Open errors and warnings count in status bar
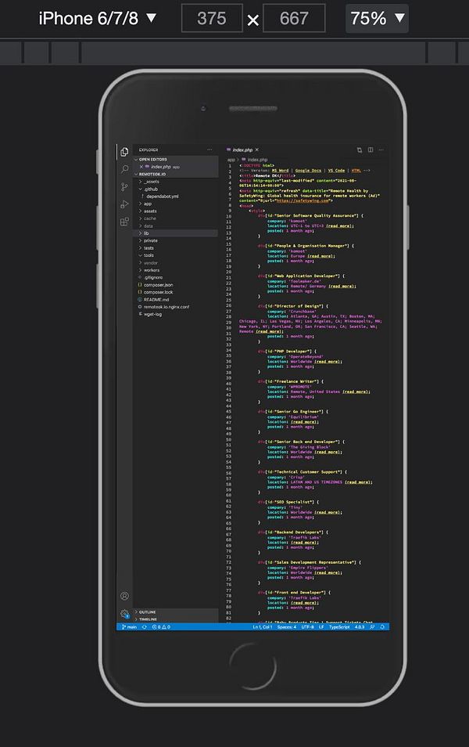Screen dimensions: 469x747 pos(161,627)
